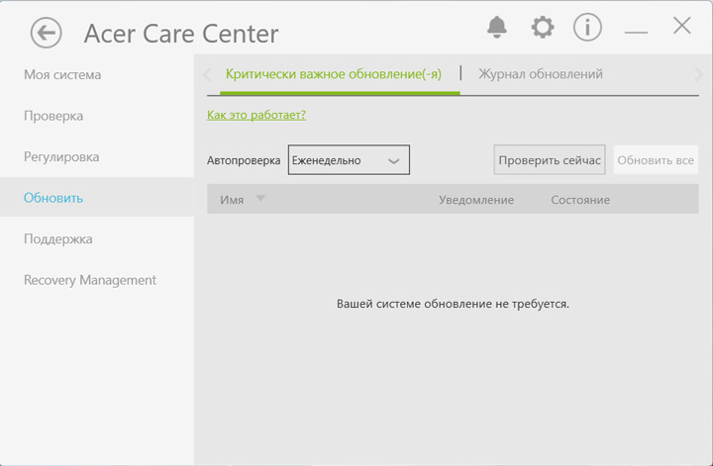Expand the Автопроверка Еженедельно dropdown
Screen dimensions: 713x466
pos(349,160)
